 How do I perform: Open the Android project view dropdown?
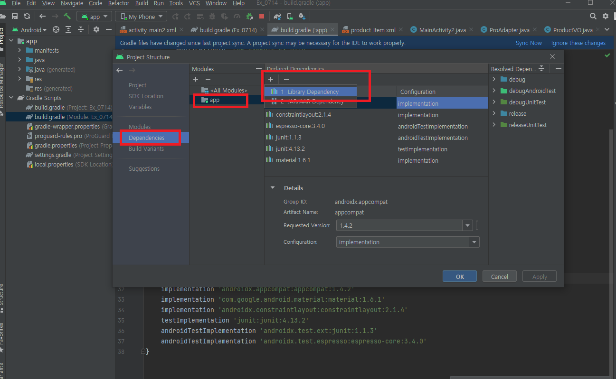coord(29,30)
